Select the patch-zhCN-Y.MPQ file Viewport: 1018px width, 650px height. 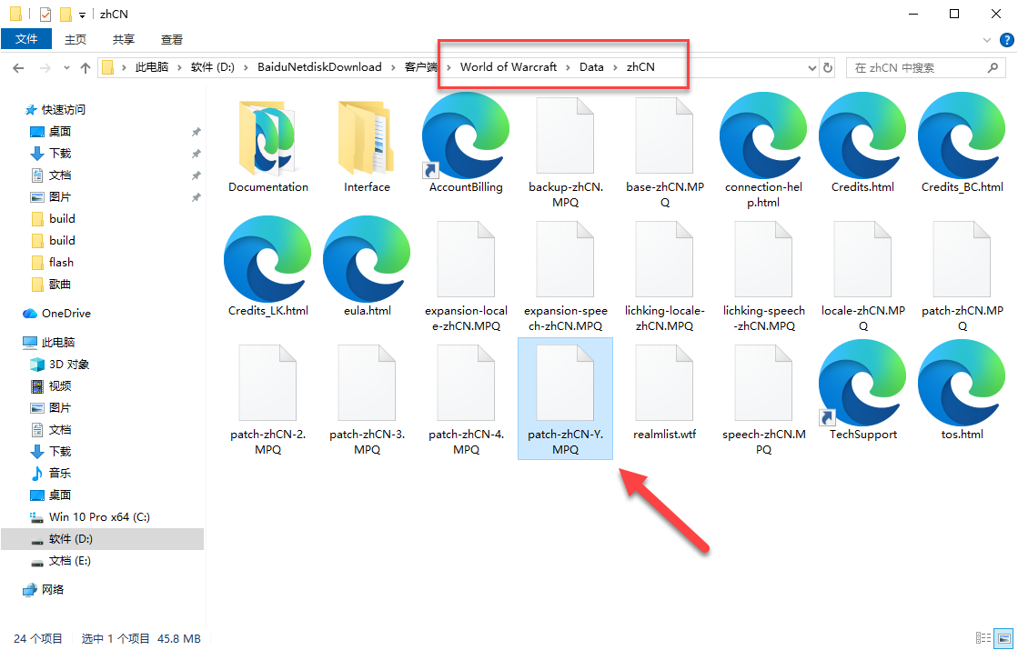(x=565, y=398)
